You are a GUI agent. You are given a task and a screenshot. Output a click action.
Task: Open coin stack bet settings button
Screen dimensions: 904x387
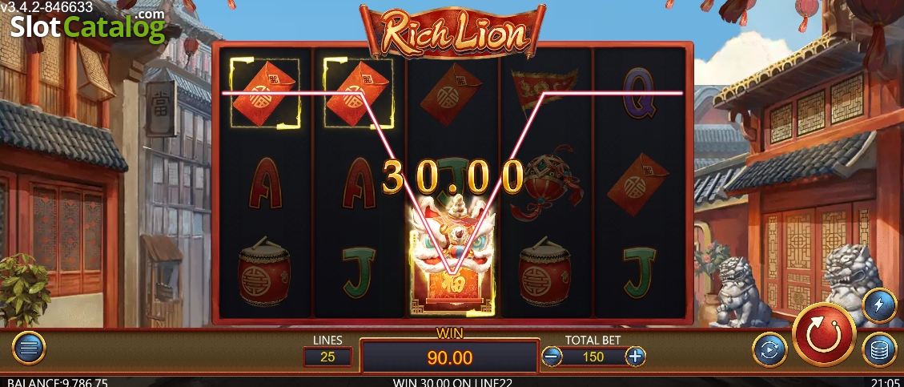tap(878, 349)
